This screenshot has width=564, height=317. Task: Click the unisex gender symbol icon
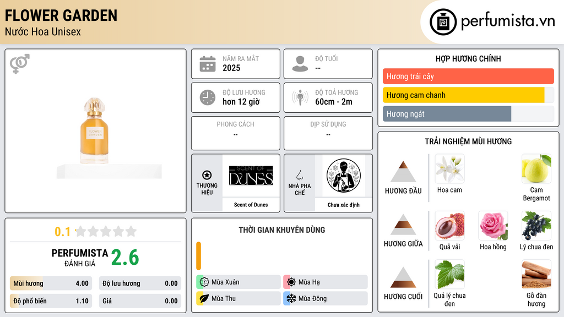pos(19,64)
